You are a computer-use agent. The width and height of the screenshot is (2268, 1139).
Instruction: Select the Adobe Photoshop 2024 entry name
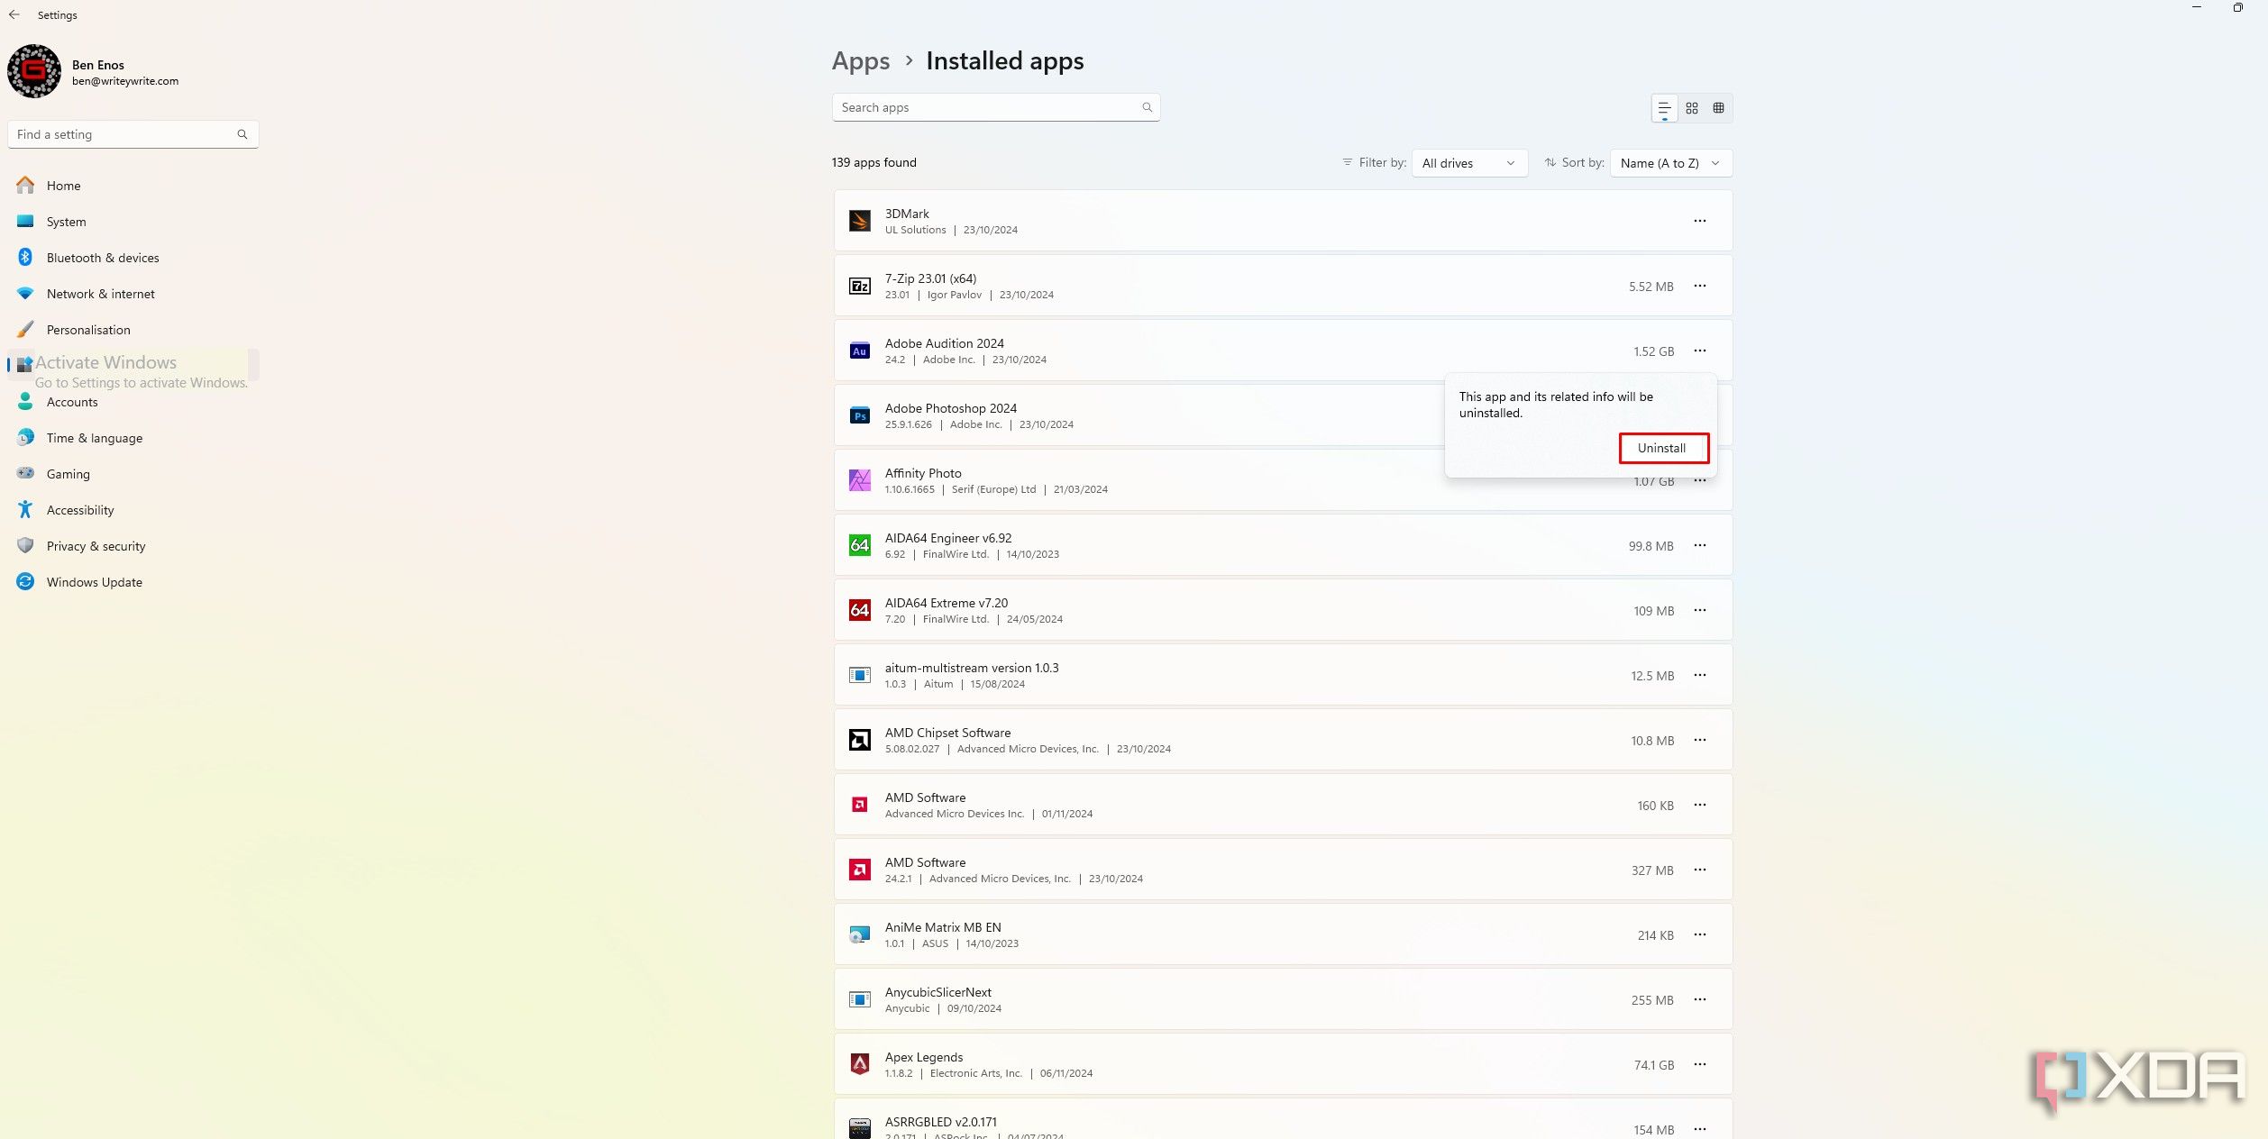(x=950, y=408)
